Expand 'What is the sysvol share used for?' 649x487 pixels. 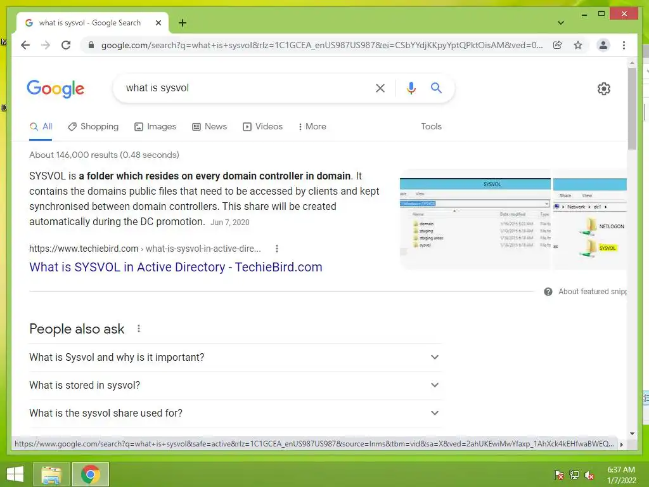[x=235, y=413]
